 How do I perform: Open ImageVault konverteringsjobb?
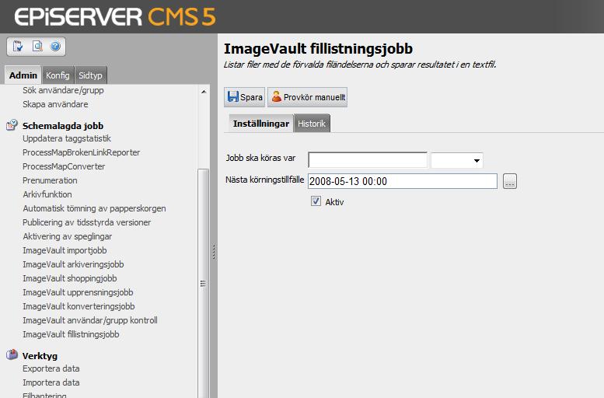click(79, 306)
